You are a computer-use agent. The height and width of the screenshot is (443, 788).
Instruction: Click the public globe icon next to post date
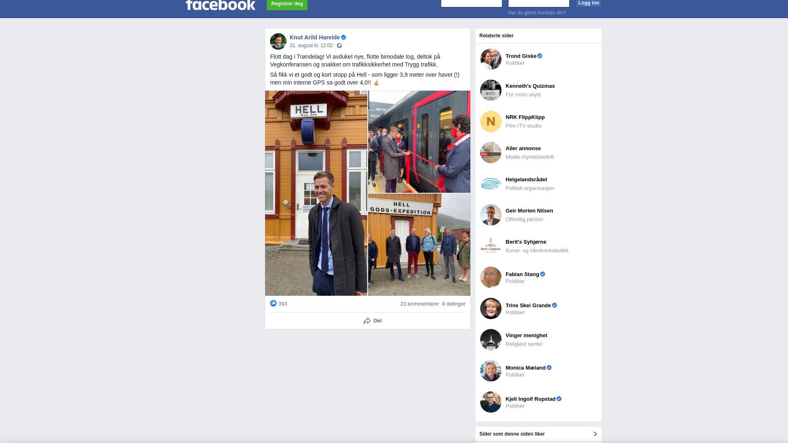(339, 46)
